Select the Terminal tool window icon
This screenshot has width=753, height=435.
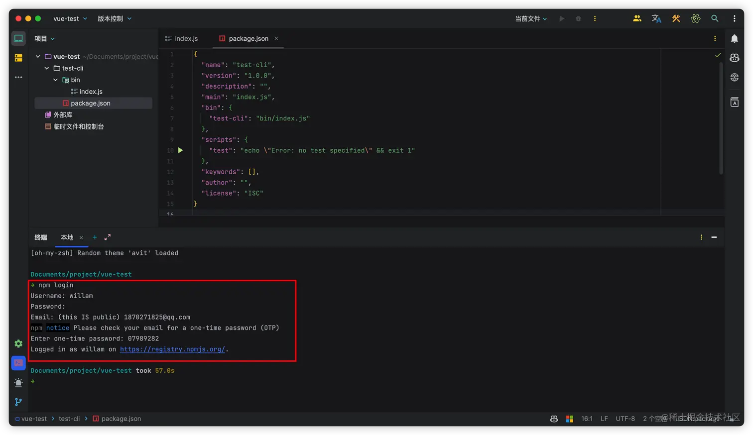coord(18,363)
